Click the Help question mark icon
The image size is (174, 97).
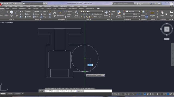coord(159,4)
